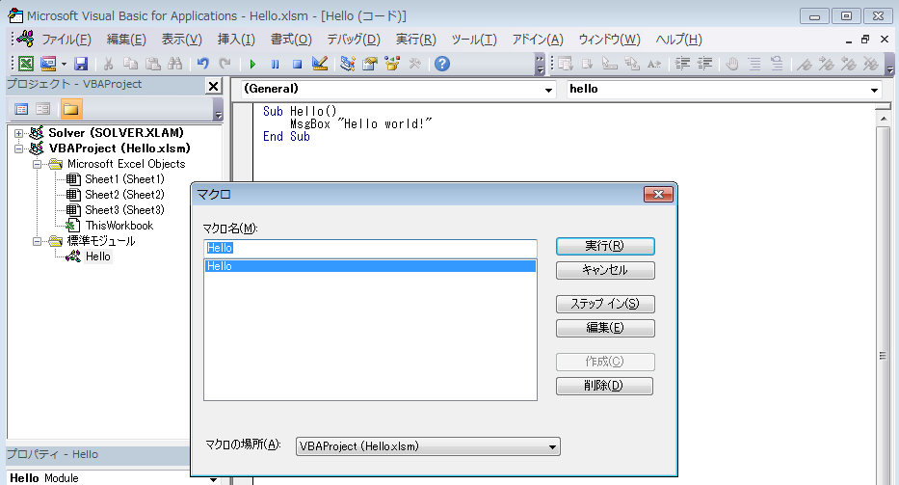The width and height of the screenshot is (899, 485).
Task: Save the workbook with the floppy icon
Action: pyautogui.click(x=81, y=64)
